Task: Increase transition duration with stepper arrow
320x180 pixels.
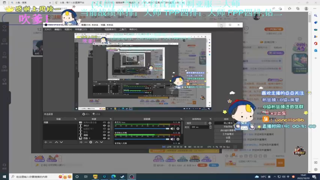Action: pos(210,126)
